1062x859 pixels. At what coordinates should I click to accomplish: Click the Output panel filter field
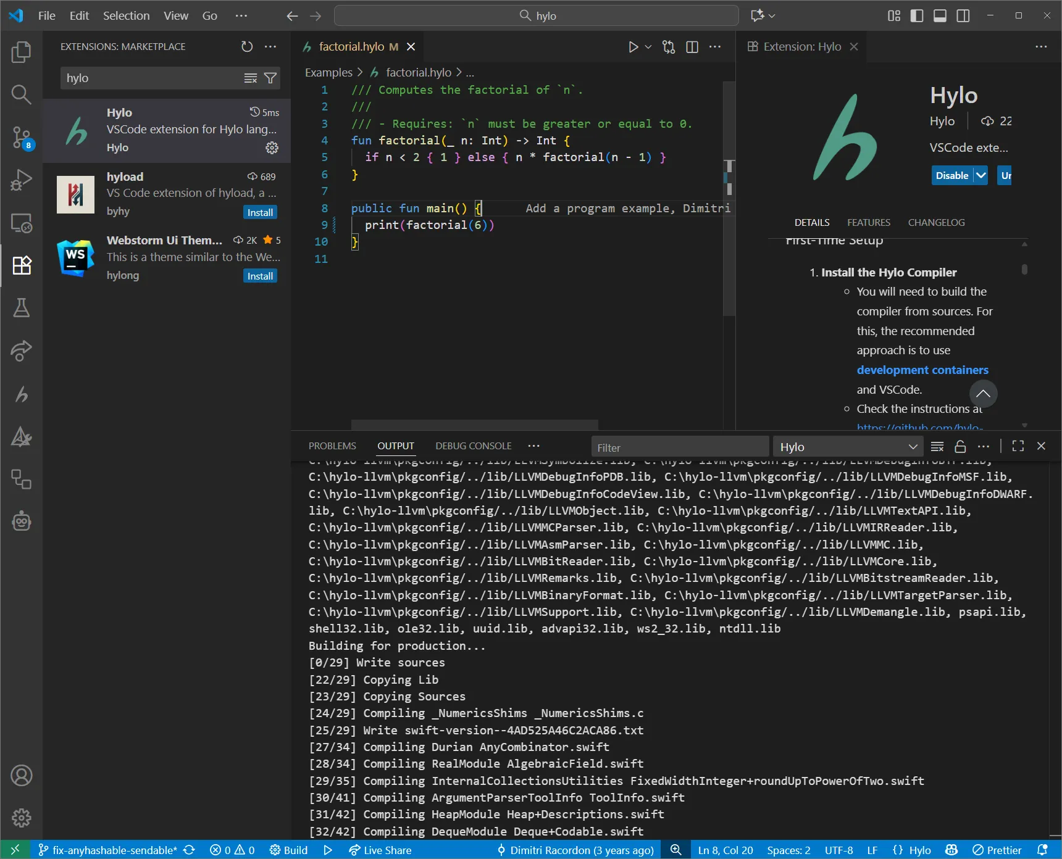pyautogui.click(x=679, y=446)
